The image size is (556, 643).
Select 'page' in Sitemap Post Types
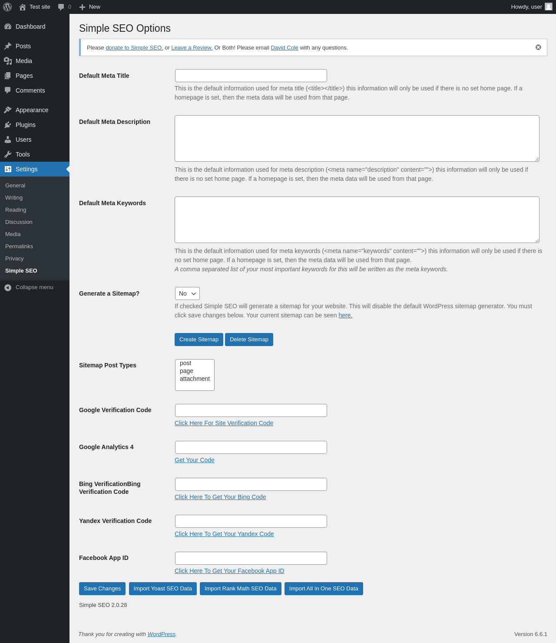tap(195, 371)
